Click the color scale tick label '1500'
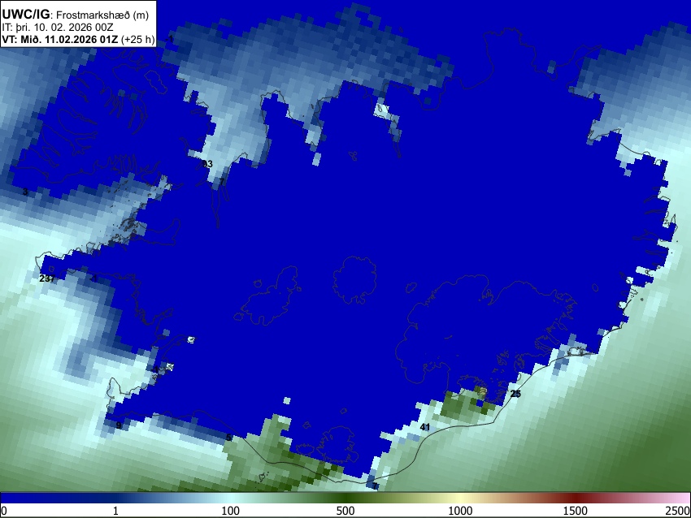The height and width of the screenshot is (518, 691). click(576, 511)
